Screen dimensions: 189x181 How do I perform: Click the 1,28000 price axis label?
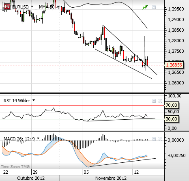[x=176, y=41]
